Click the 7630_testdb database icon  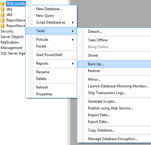[x=2, y=4]
